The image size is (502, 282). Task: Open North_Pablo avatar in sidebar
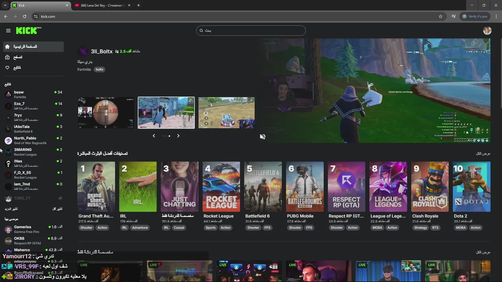click(8, 140)
